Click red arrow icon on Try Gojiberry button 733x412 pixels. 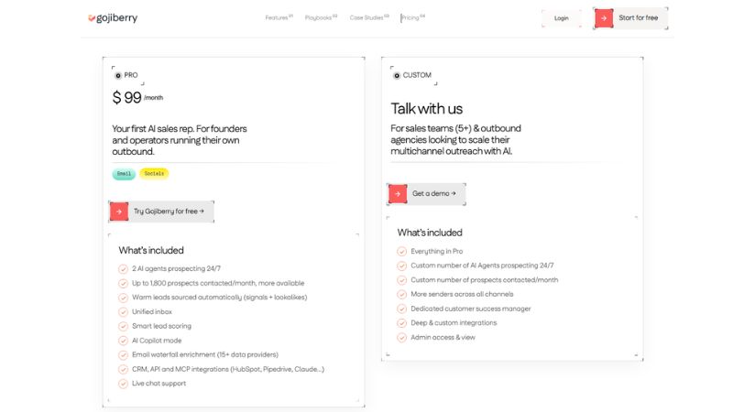[x=119, y=211]
